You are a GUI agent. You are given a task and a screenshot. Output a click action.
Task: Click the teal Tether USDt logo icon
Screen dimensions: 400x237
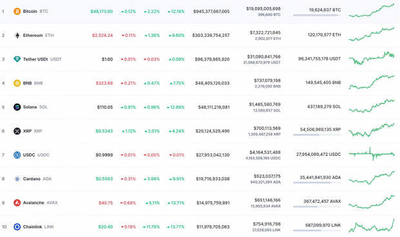coord(17,59)
